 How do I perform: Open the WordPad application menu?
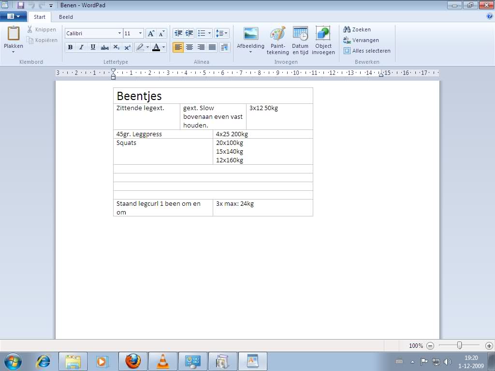point(13,16)
